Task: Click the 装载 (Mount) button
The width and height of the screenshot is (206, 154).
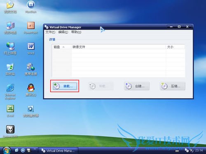Action: tap(65, 86)
